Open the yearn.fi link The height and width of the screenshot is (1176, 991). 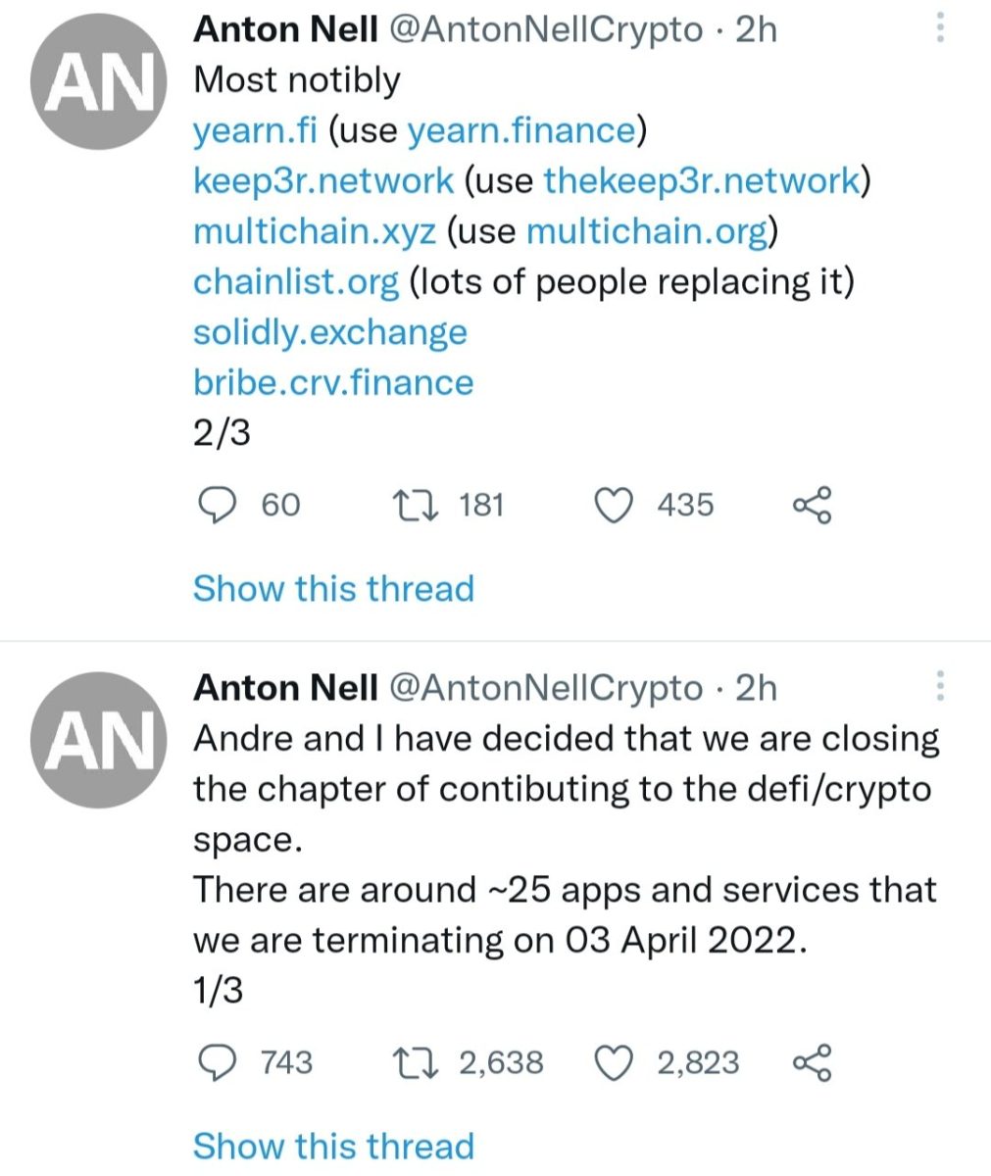point(255,130)
